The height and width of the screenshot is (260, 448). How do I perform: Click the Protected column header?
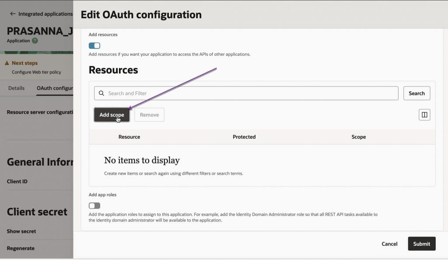(x=244, y=137)
